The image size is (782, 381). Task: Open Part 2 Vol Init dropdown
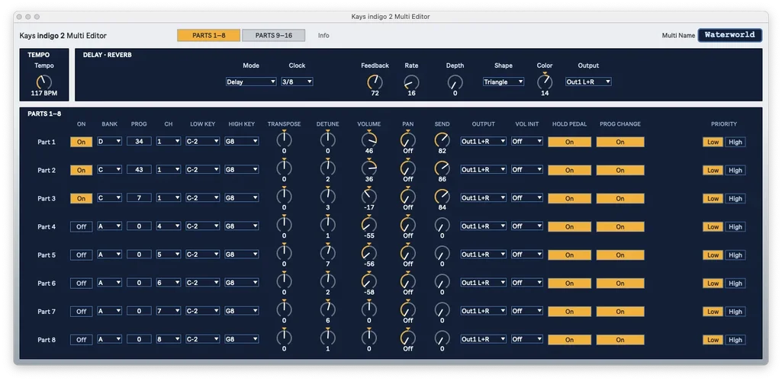coord(527,170)
